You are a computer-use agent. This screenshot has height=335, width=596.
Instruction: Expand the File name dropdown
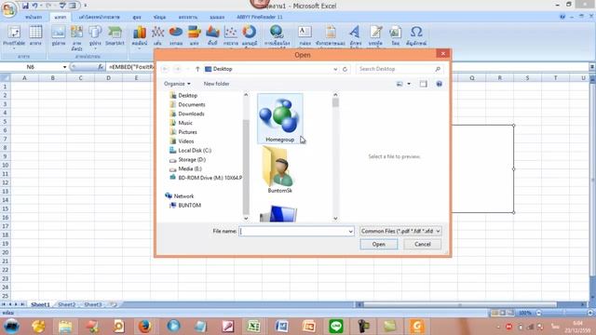(x=350, y=232)
